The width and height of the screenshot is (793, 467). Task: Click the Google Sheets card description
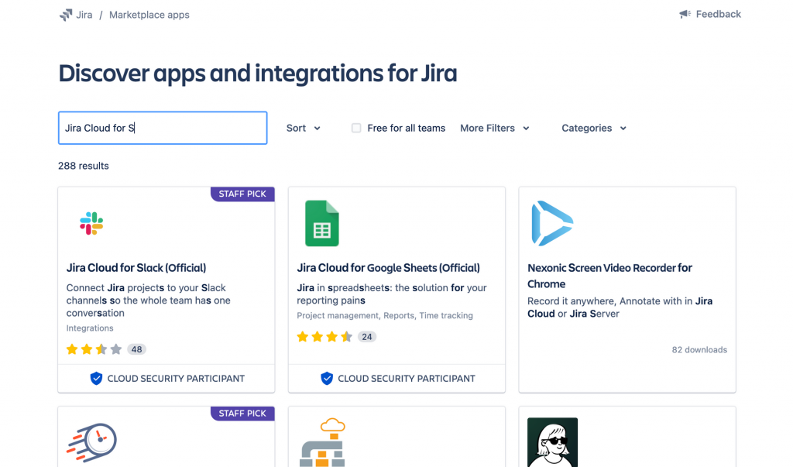tap(391, 294)
